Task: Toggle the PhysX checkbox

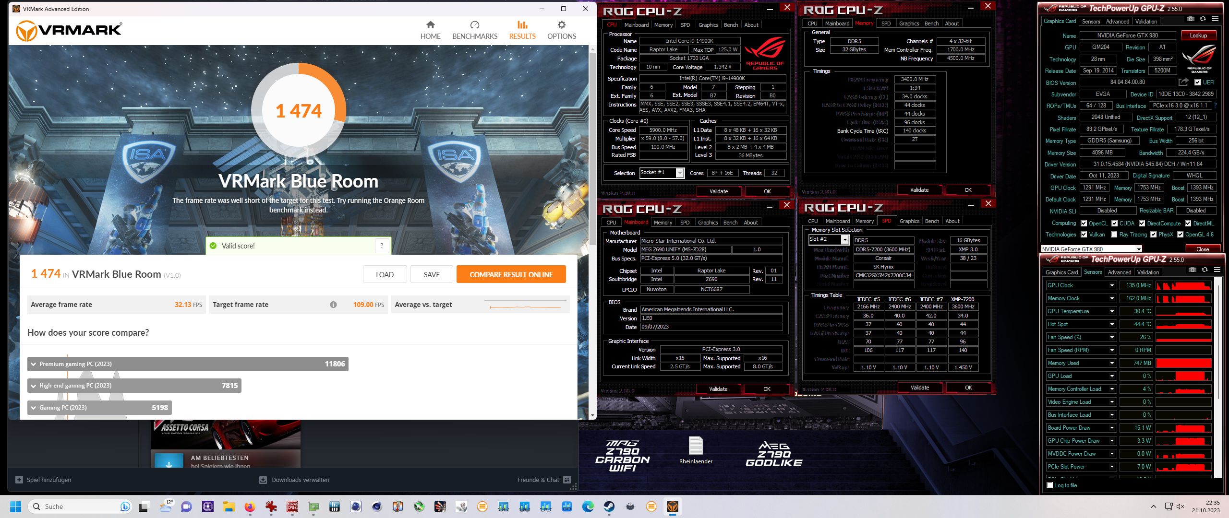Action: point(1154,235)
